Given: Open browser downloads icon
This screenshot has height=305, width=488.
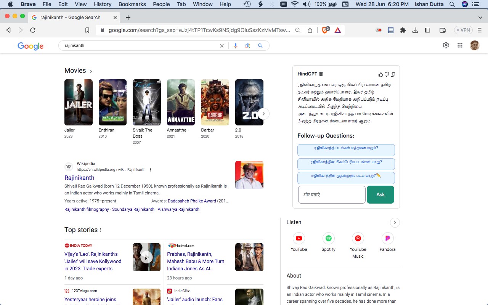Looking at the screenshot, I should click(415, 30).
